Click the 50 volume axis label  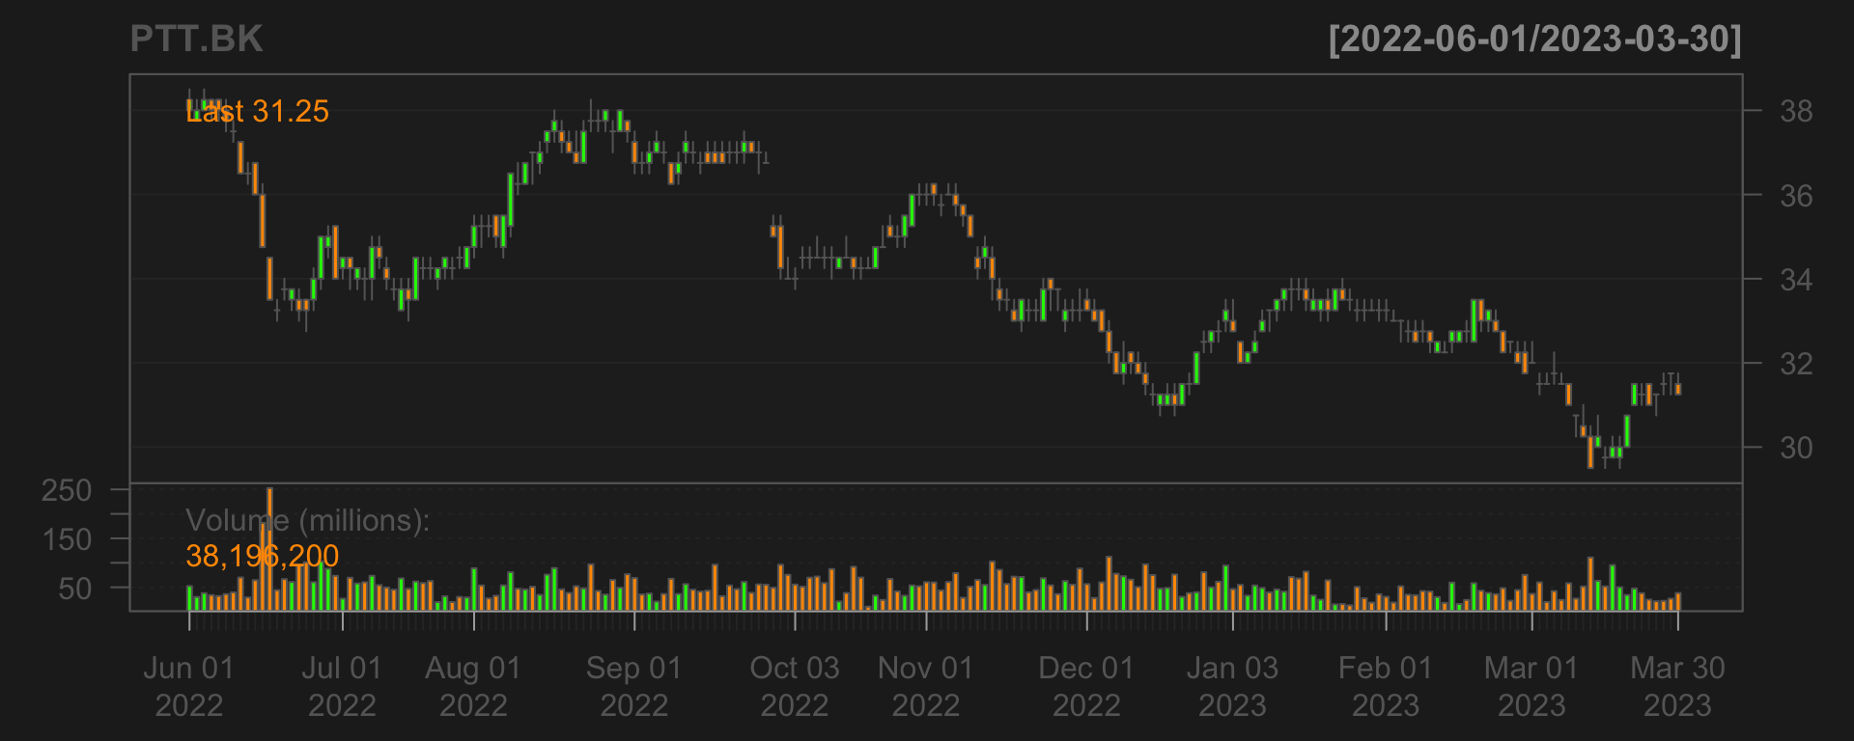point(74,589)
